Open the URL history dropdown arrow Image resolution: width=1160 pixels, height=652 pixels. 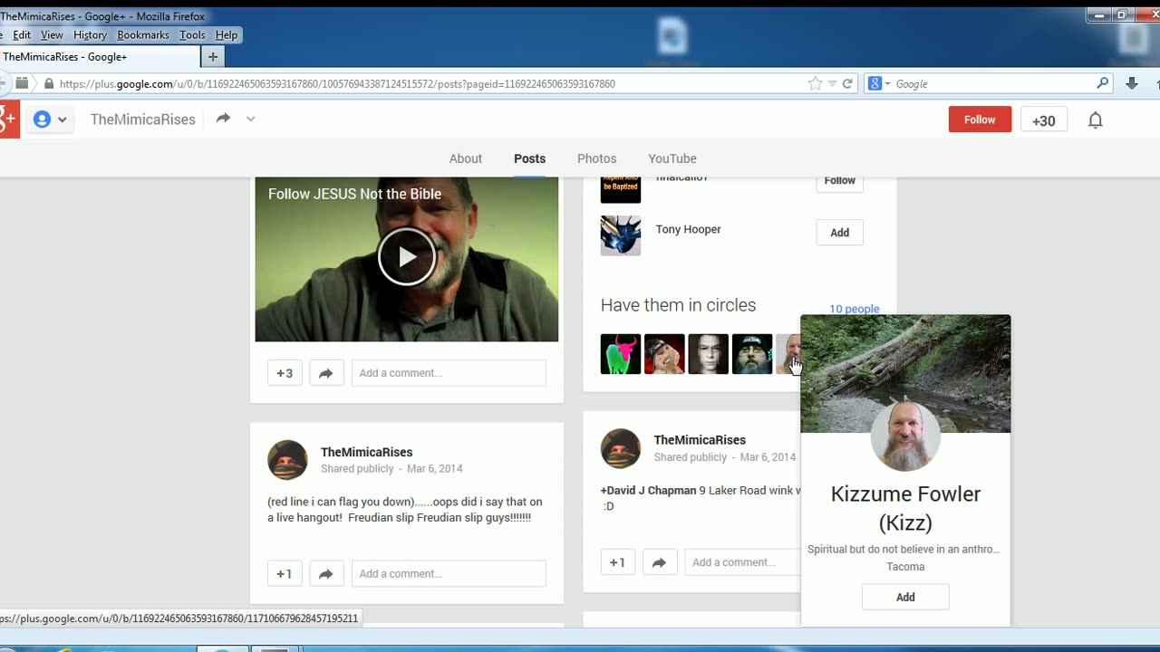pyautogui.click(x=832, y=83)
